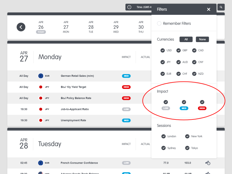Screen dimensions: 232x174
Task: Uncheck the USD currency checkbox
Action: pyautogui.click(x=163, y=50)
